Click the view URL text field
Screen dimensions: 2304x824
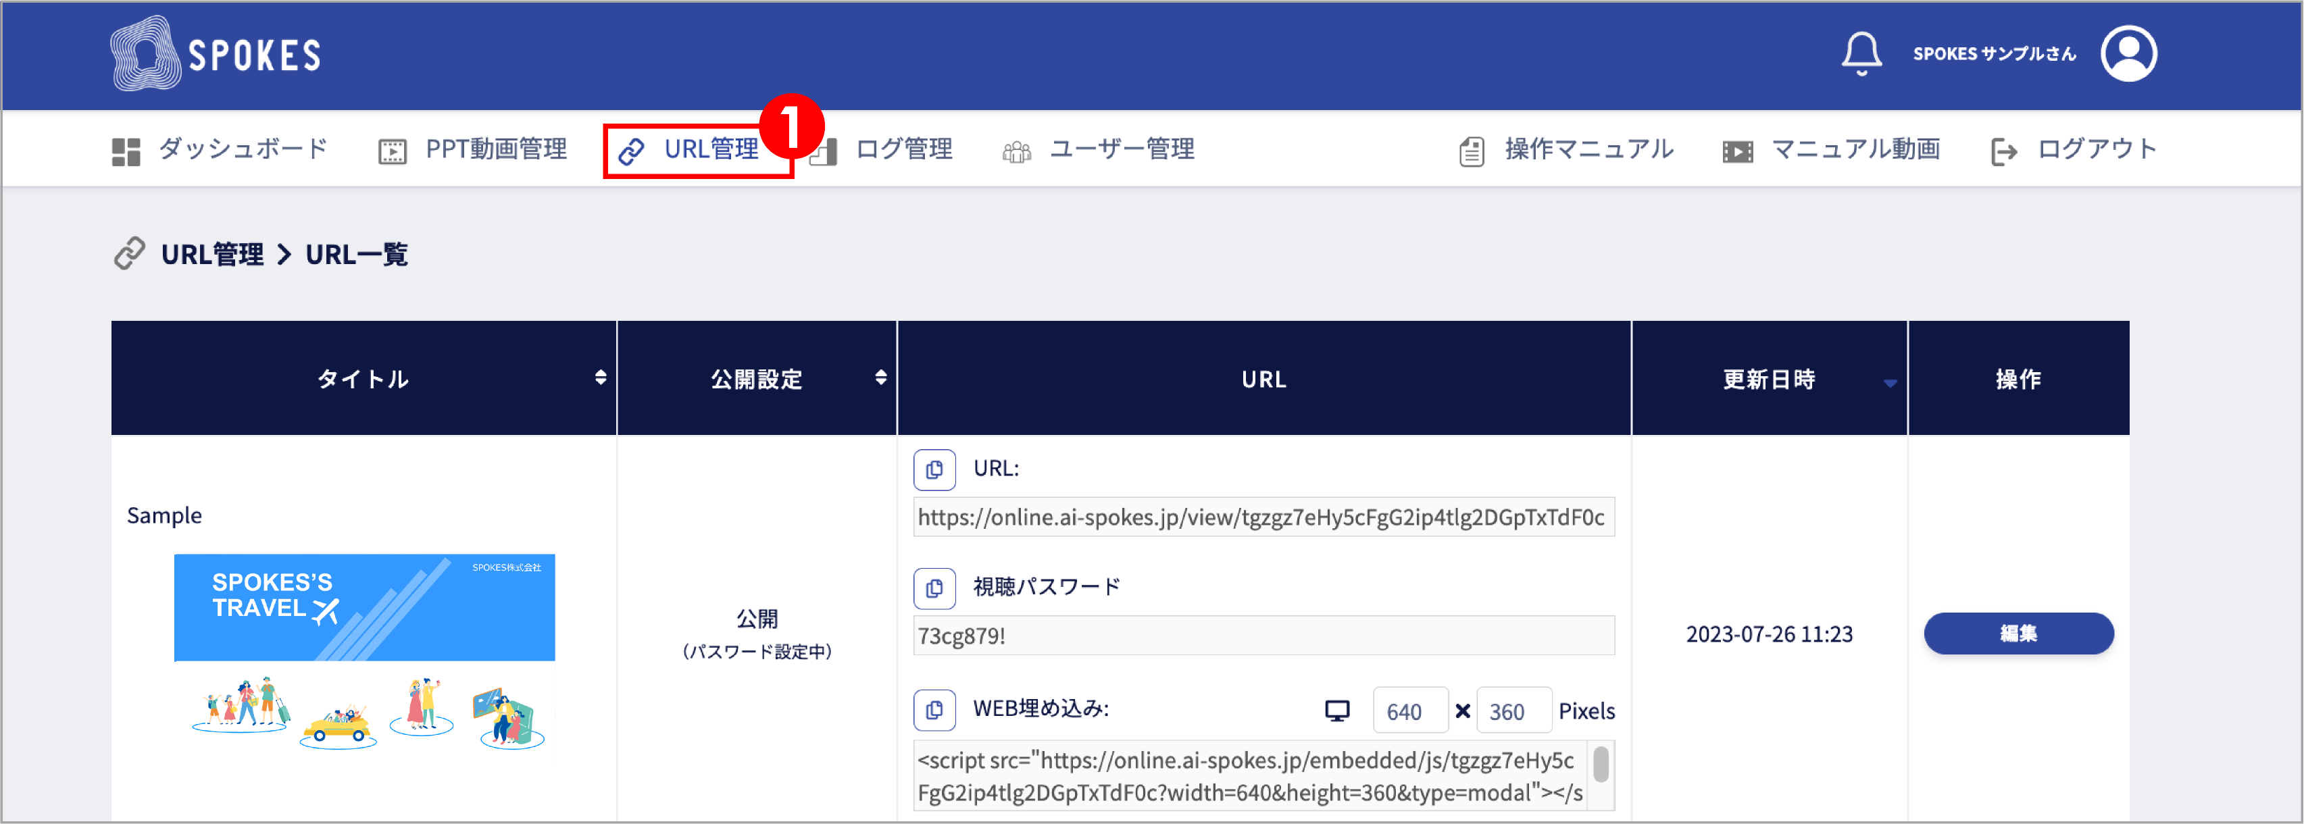point(1263,517)
